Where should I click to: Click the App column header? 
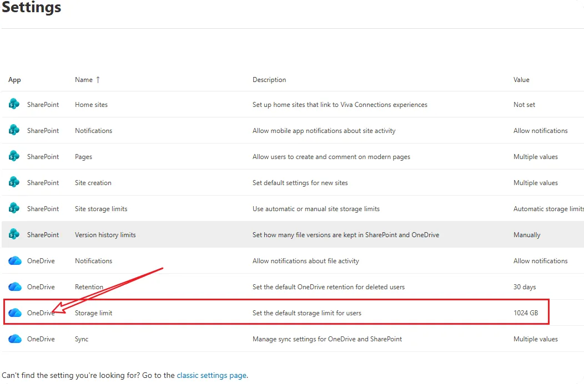pos(14,80)
